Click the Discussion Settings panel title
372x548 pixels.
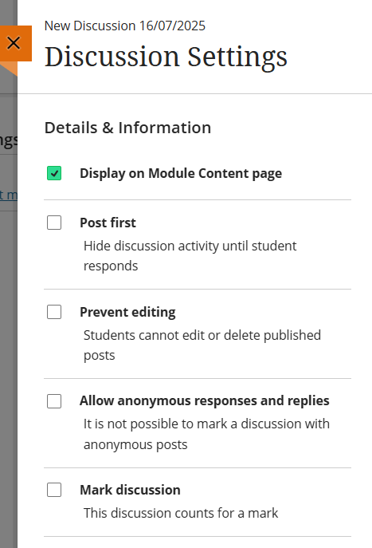click(x=166, y=57)
